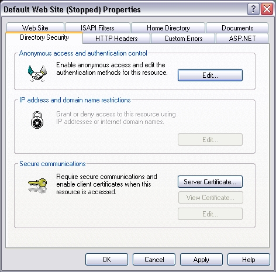Select the Directory Security tab

coord(44,37)
